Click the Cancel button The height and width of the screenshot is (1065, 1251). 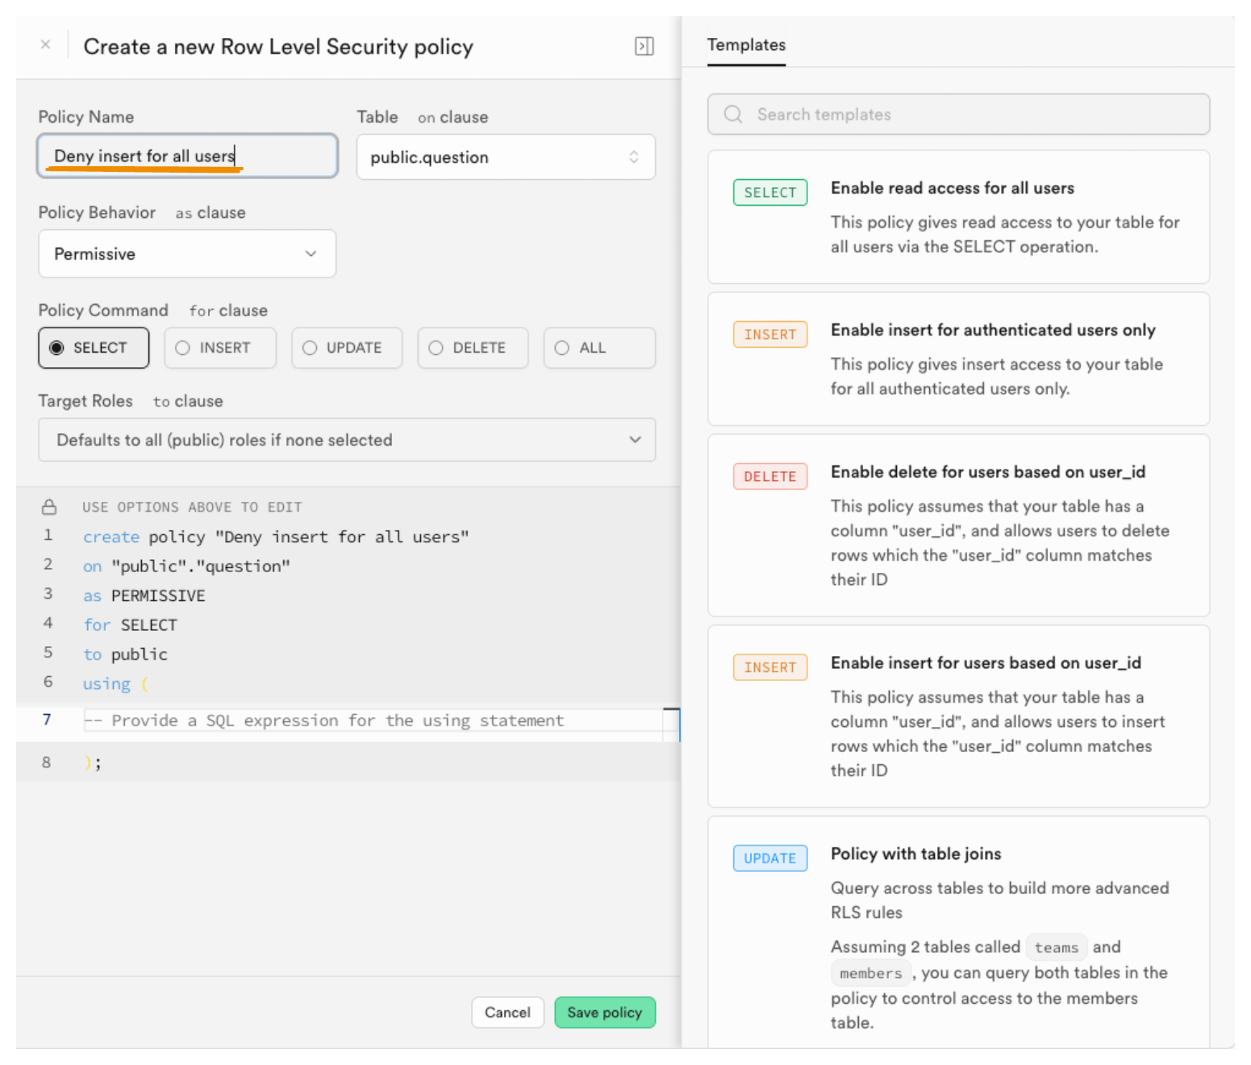[x=507, y=1013]
